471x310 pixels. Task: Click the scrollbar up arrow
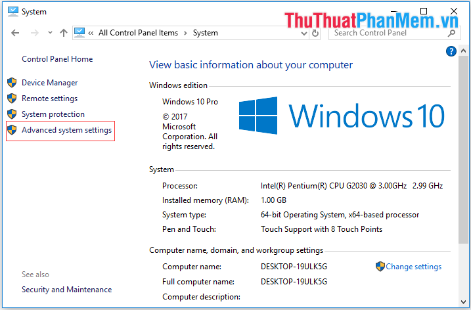pos(463,51)
